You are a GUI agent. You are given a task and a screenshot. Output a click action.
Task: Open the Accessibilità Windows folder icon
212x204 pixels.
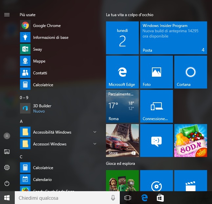[x=25, y=132]
